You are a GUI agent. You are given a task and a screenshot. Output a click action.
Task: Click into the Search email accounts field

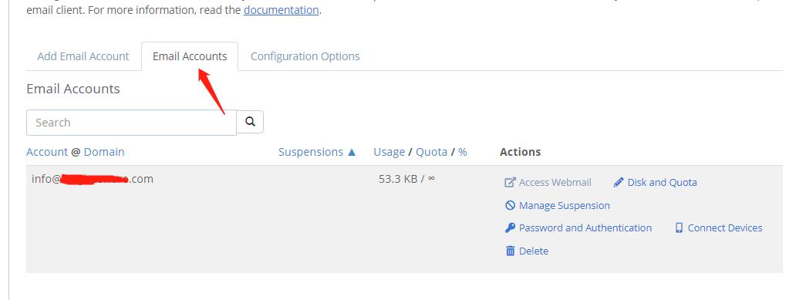131,123
